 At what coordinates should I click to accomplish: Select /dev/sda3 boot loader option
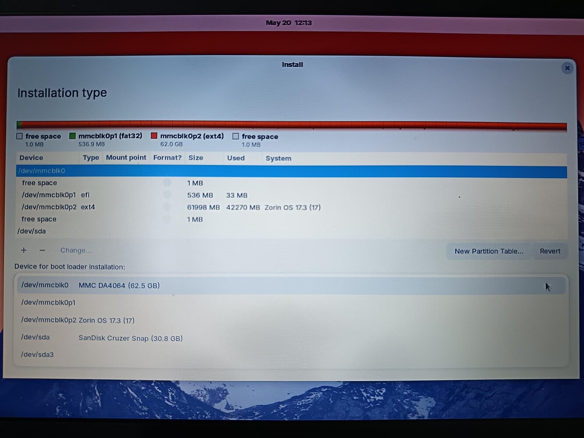291,354
